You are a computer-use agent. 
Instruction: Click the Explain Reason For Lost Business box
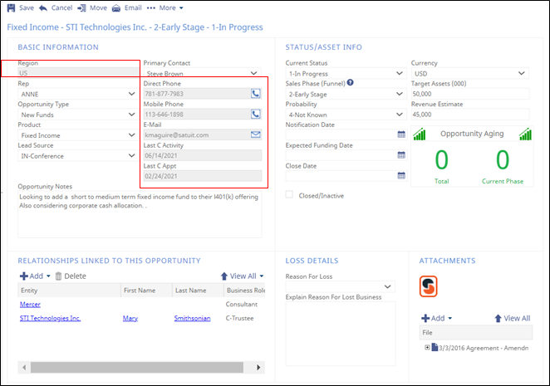(x=341, y=334)
